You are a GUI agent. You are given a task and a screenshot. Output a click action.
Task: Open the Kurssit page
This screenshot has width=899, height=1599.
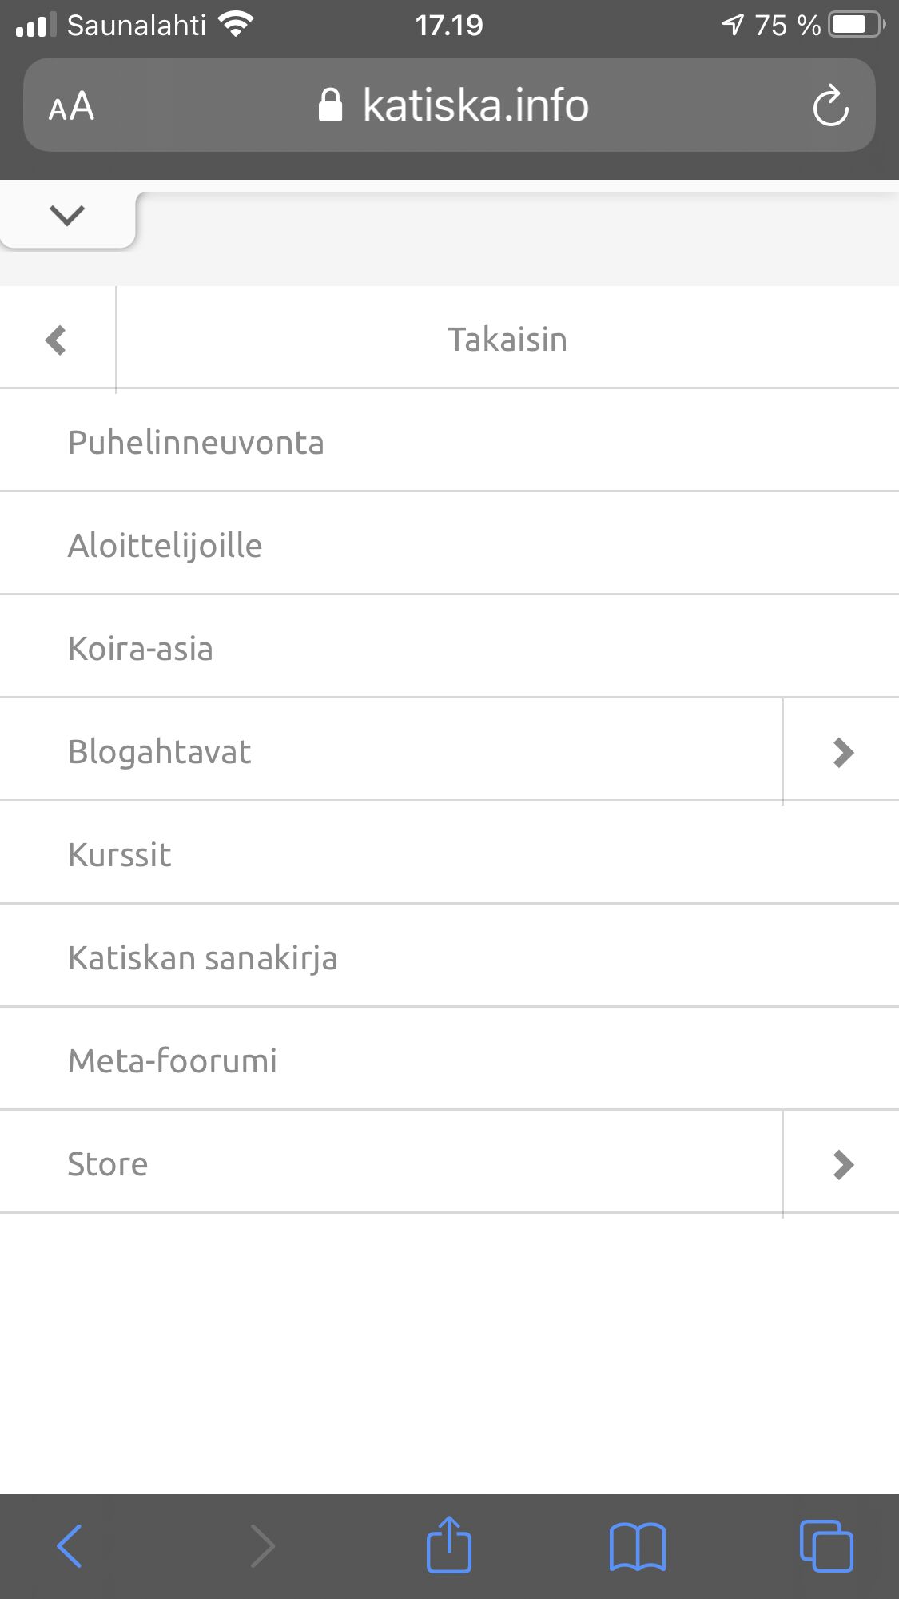point(120,855)
